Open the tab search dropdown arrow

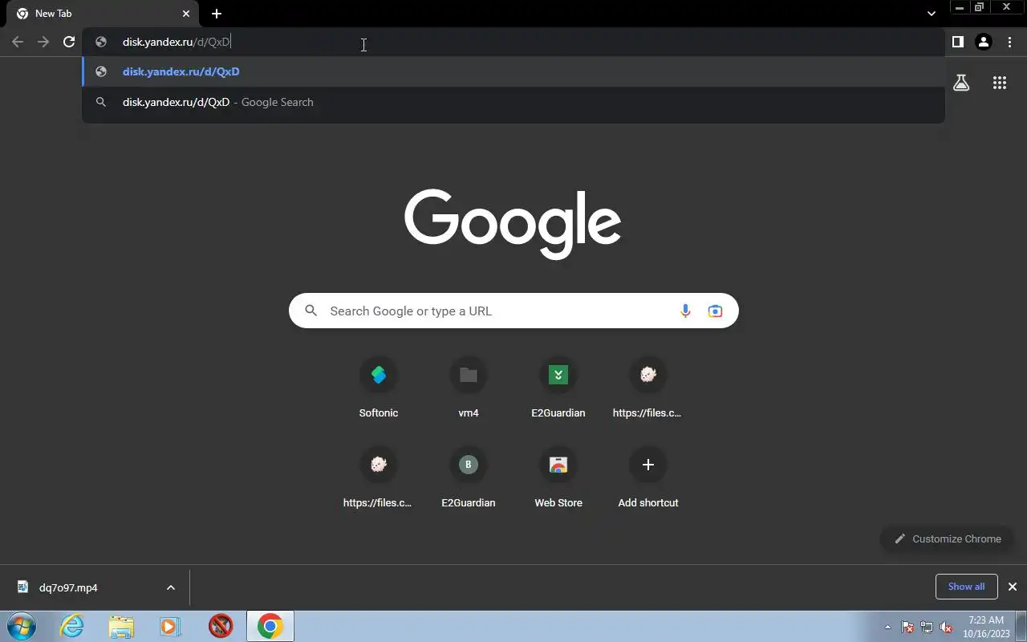click(931, 14)
